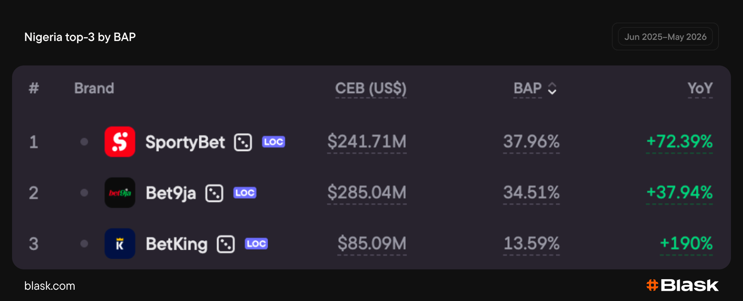Click Bet9ja's $285.04M CEB value
Screen dimensions: 743x301
click(x=367, y=193)
